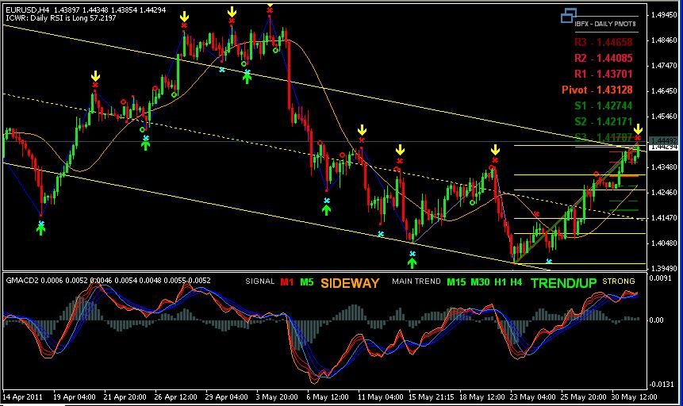Select the yellow sell arrow before the 23 May drop
This screenshot has width=683, height=406.
tap(495, 151)
